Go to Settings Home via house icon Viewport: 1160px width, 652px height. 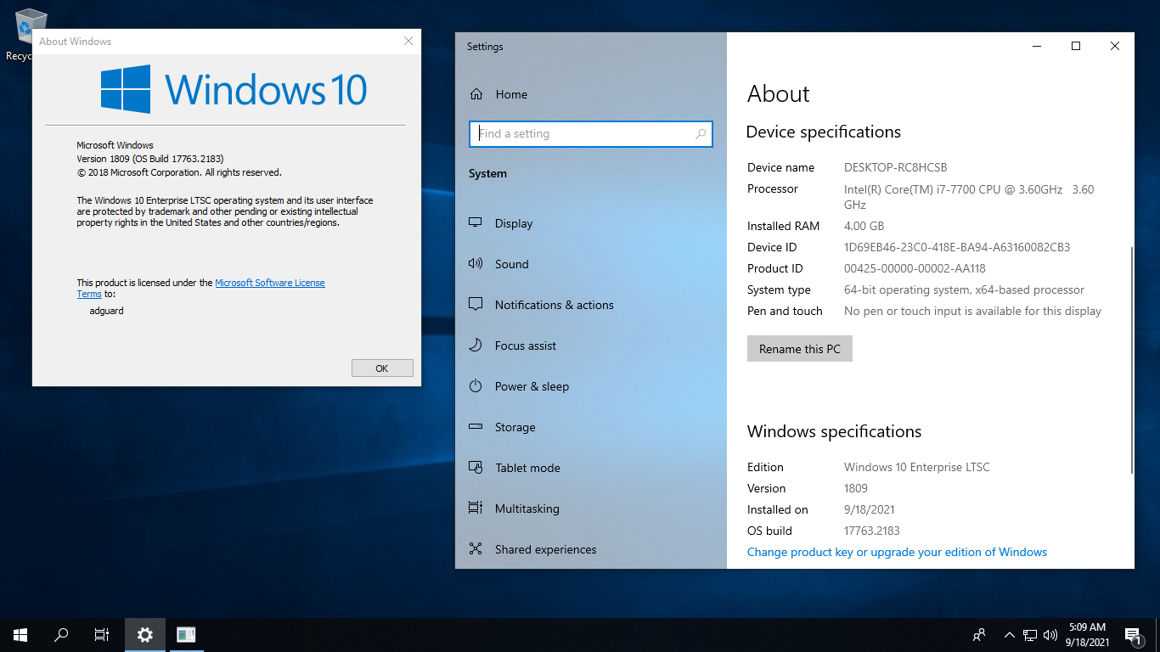(476, 94)
